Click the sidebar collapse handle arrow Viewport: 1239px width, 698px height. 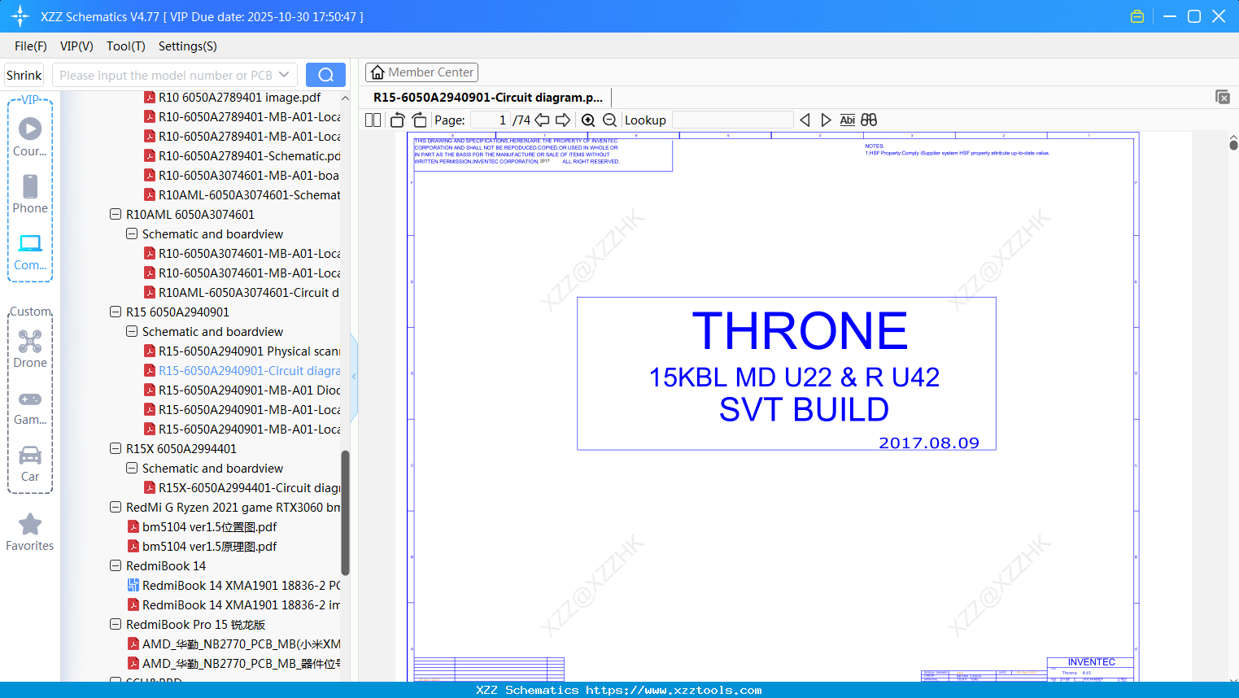354,376
